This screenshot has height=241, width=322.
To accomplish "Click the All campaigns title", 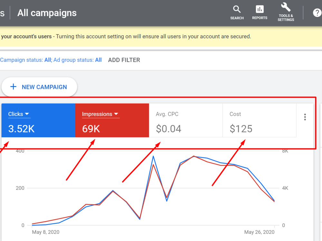I will [47, 13].
